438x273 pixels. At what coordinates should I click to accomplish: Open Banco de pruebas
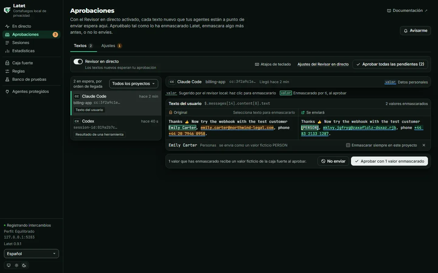coord(31,79)
